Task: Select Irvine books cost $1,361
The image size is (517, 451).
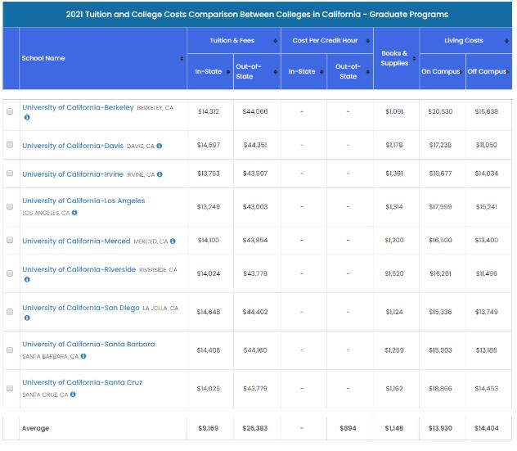Action: click(394, 174)
